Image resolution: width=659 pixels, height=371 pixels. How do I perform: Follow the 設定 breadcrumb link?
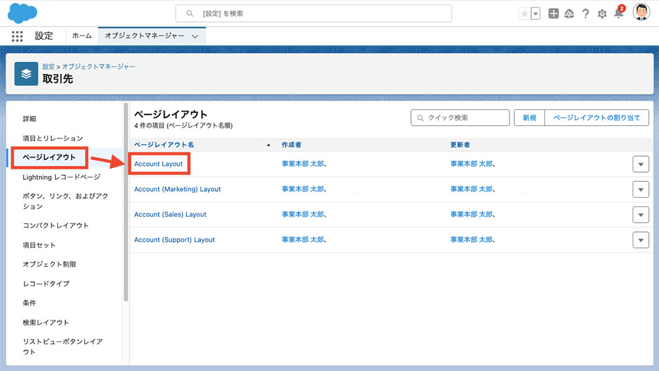click(48, 67)
